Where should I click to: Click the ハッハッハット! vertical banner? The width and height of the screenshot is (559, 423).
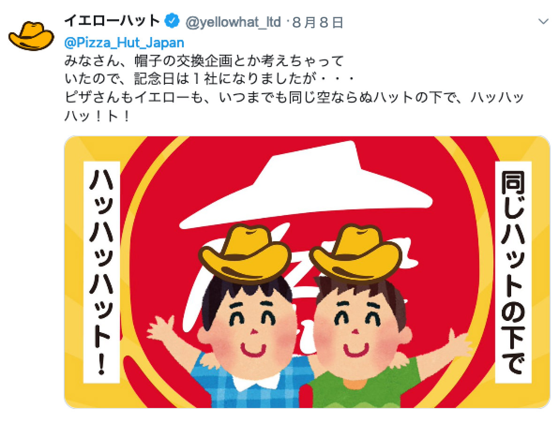(x=101, y=272)
